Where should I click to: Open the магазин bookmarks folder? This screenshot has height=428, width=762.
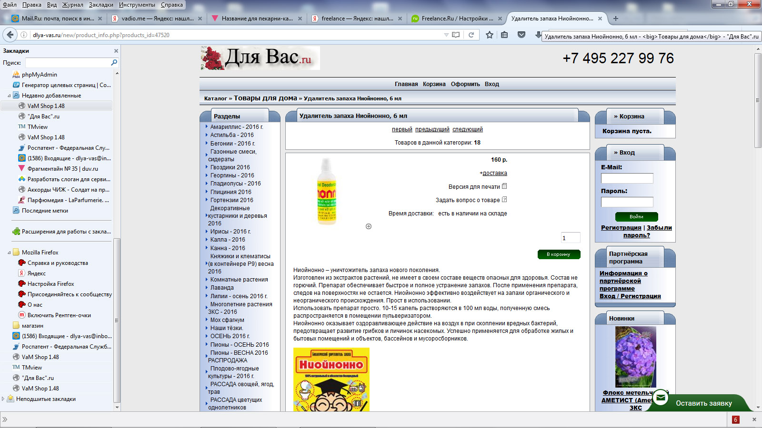pos(32,326)
